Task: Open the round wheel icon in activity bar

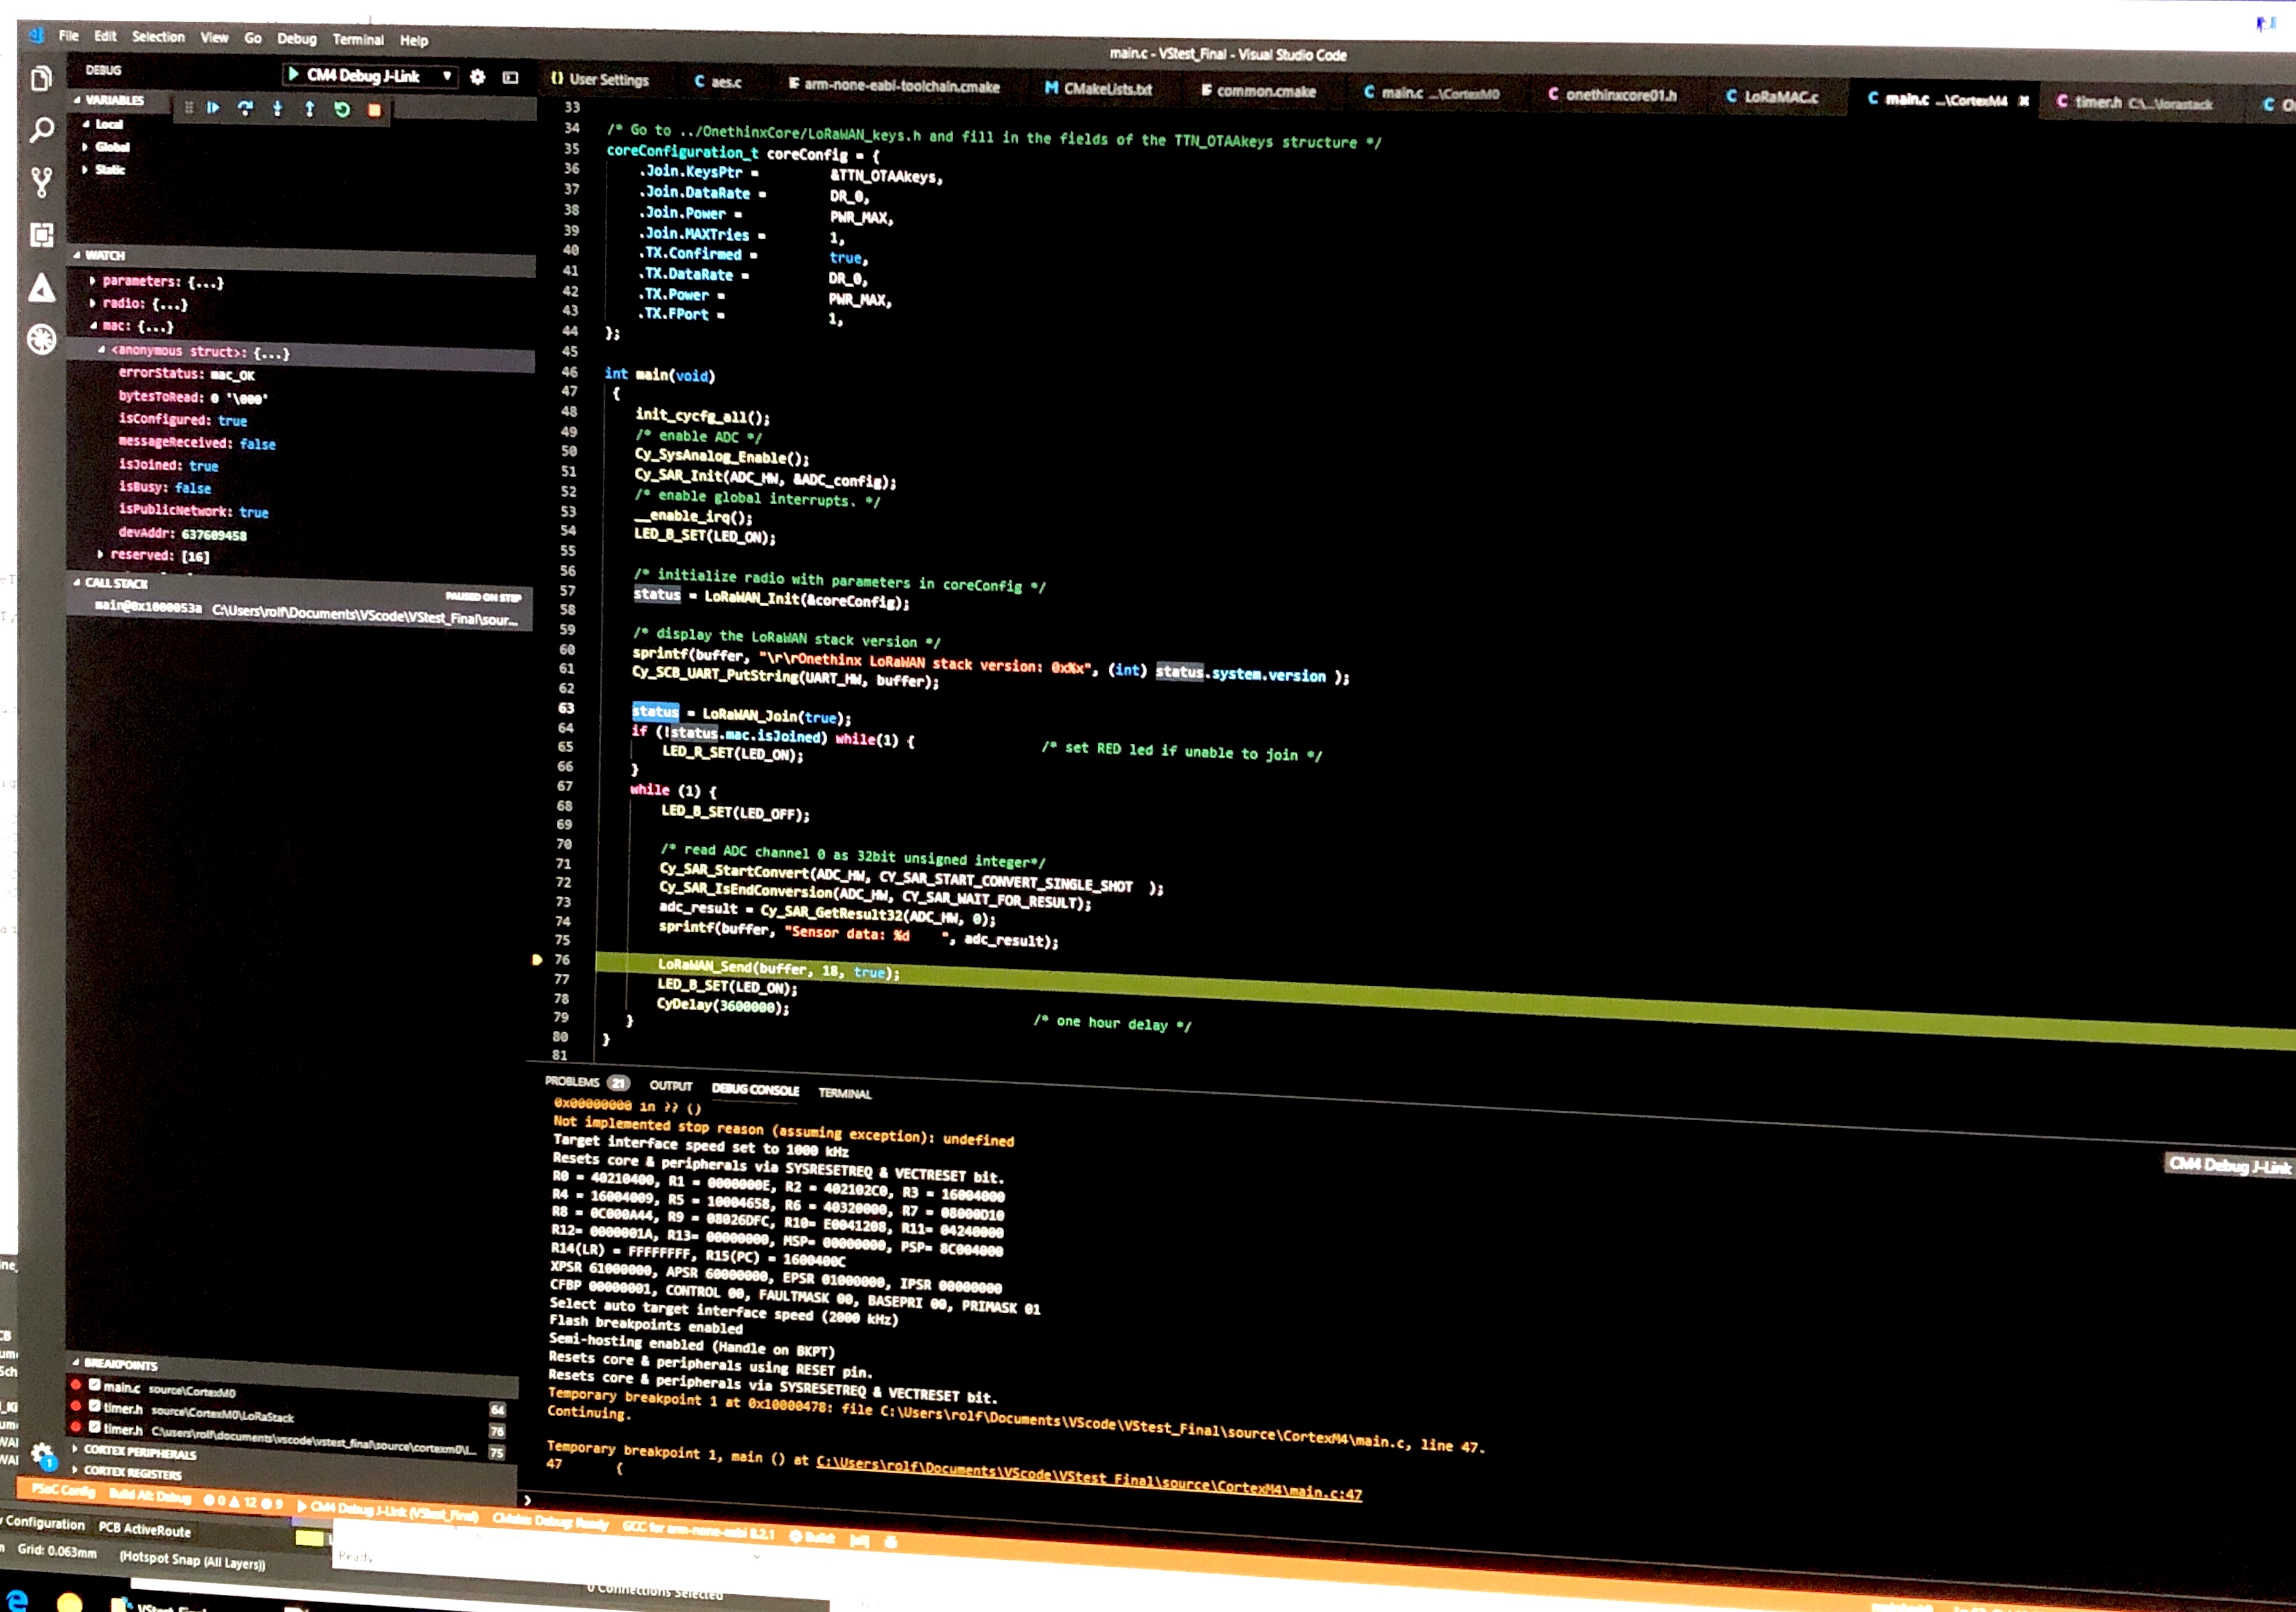Action: click(x=41, y=340)
